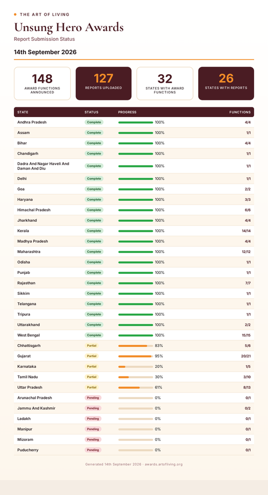268x495 pixels.
Task: Click the Pending badge for Ladakh
Action: tap(93, 419)
